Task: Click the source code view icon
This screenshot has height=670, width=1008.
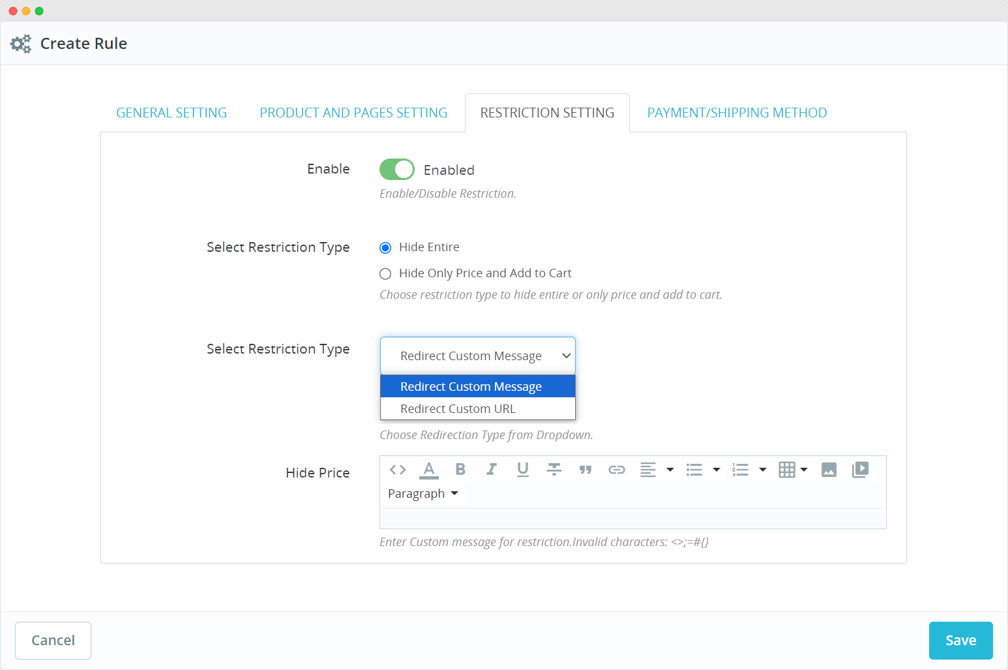Action: tap(398, 470)
